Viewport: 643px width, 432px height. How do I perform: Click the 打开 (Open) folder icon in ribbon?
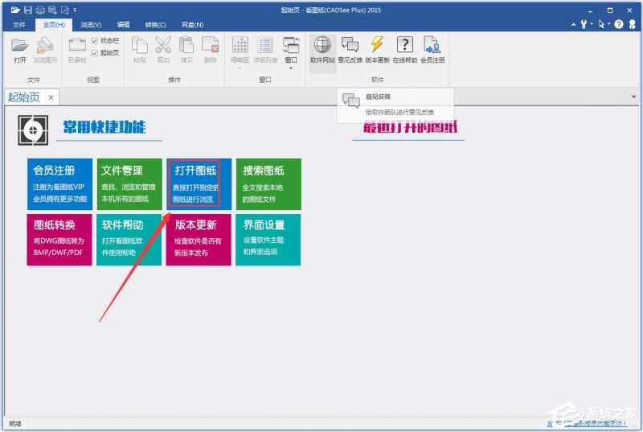pos(21,47)
